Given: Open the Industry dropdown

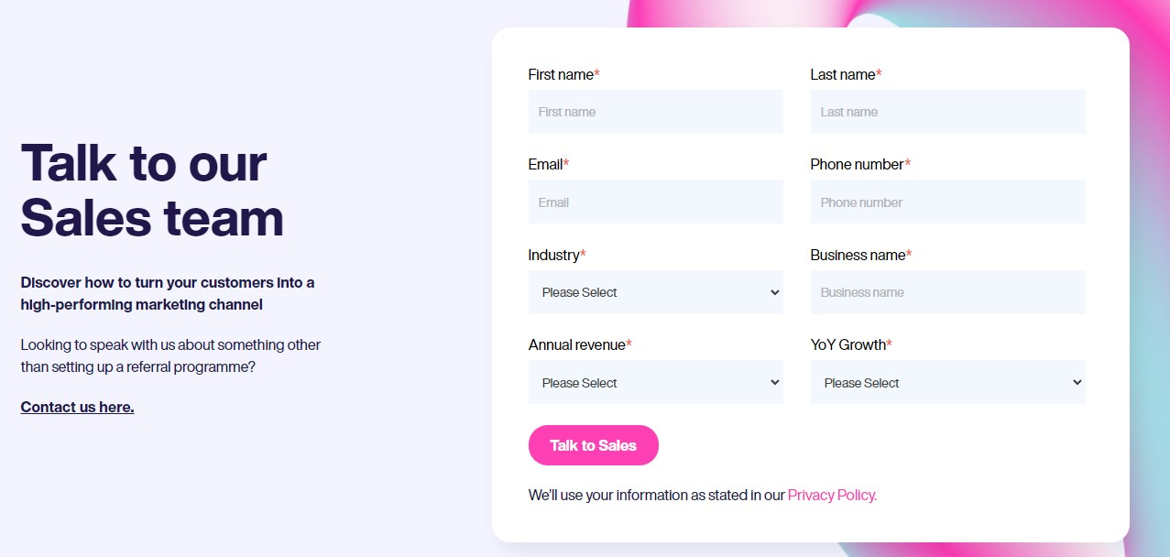Looking at the screenshot, I should point(655,292).
